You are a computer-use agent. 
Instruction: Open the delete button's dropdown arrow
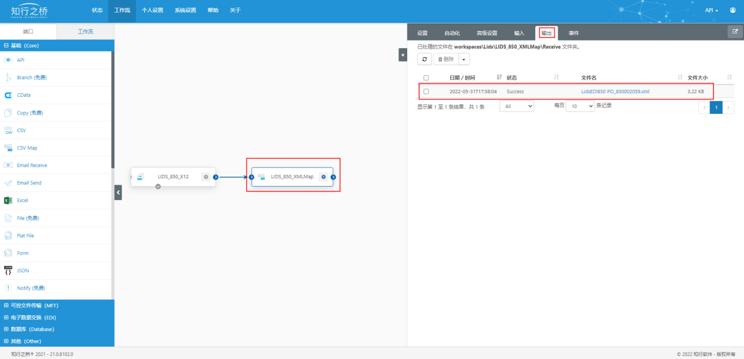click(x=464, y=59)
